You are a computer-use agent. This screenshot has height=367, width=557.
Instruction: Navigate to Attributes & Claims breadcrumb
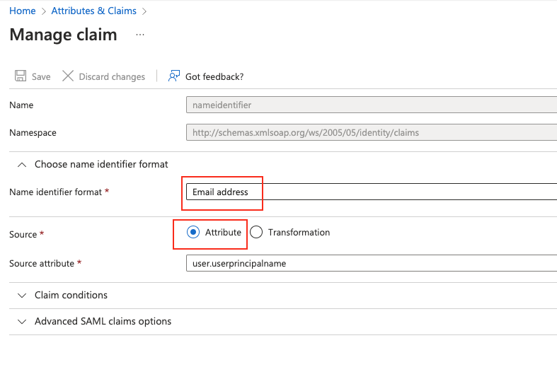point(93,11)
